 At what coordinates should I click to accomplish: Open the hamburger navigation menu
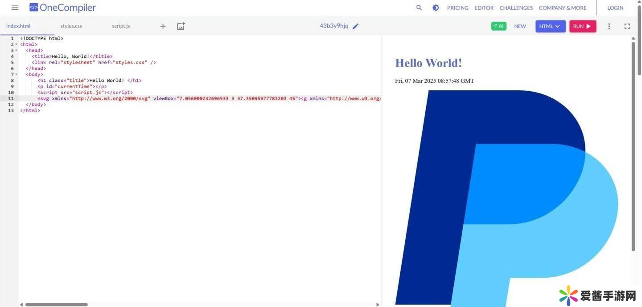[x=15, y=8]
